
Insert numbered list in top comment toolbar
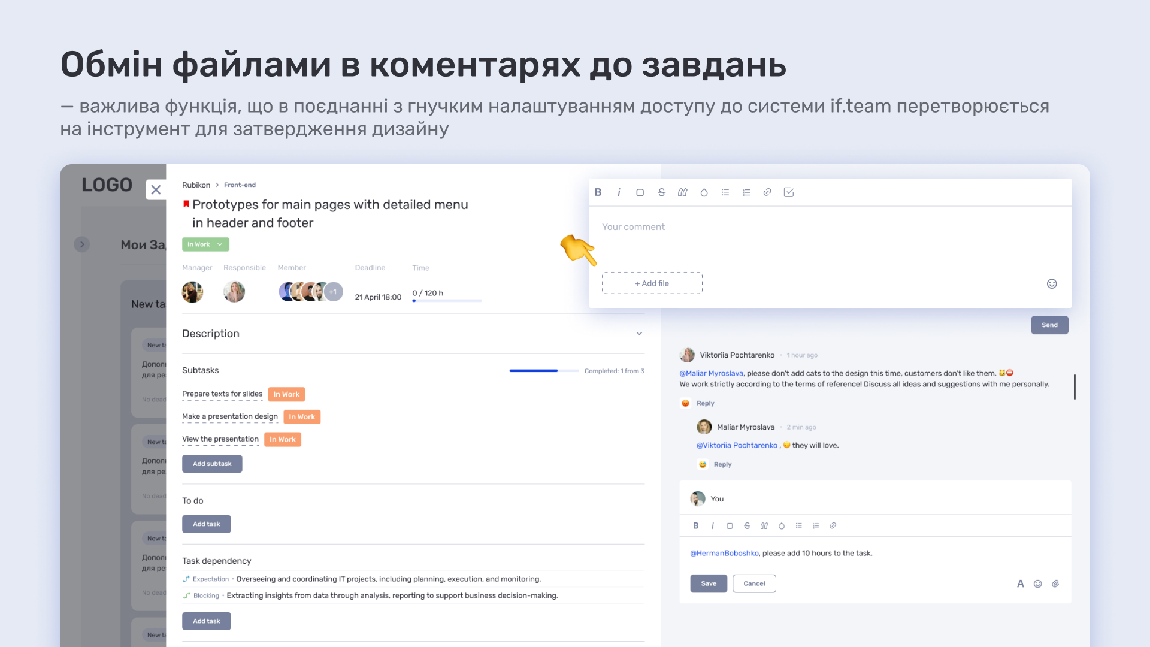click(x=746, y=192)
